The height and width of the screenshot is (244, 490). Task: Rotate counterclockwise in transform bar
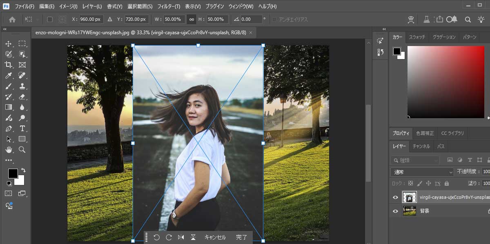coord(156,237)
